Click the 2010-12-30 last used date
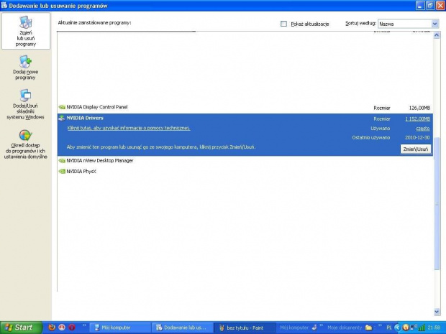Screen dimensions: 446x334 point(417,138)
